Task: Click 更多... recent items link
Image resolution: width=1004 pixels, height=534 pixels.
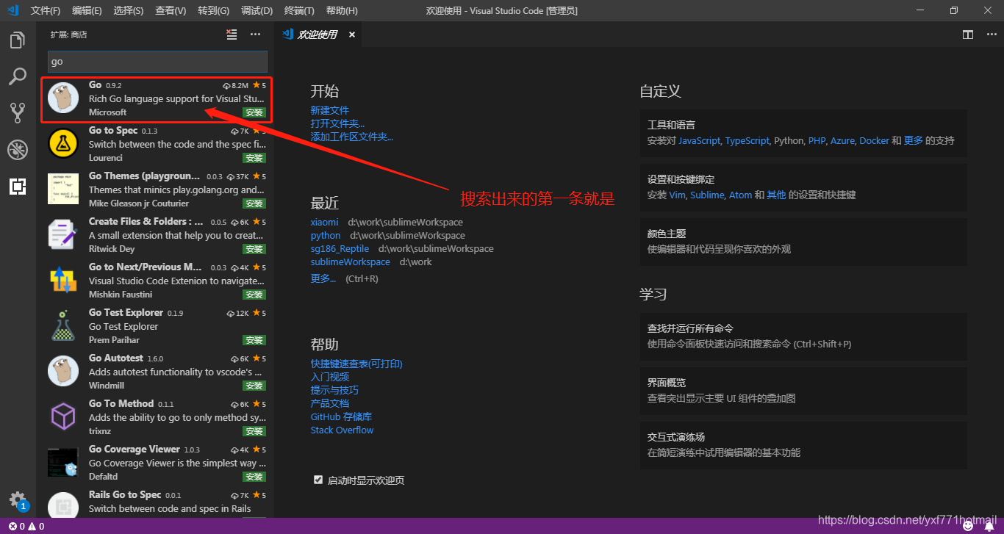Action: (x=323, y=278)
